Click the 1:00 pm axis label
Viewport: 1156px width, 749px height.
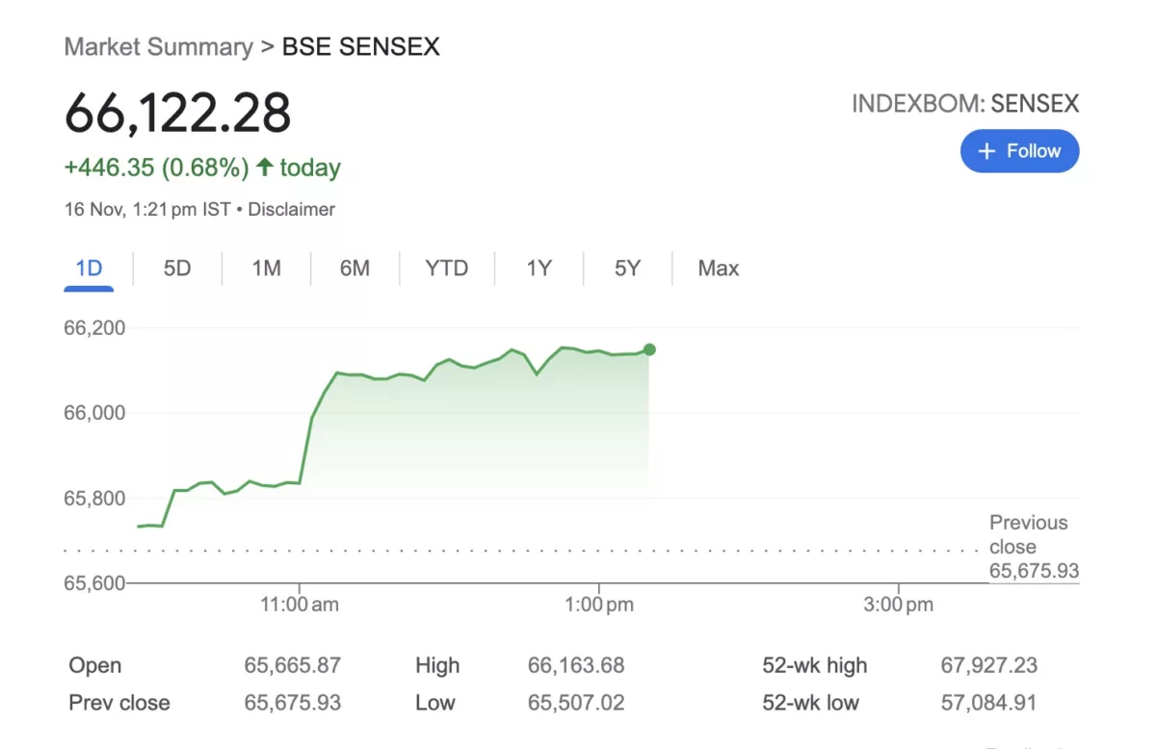(599, 605)
